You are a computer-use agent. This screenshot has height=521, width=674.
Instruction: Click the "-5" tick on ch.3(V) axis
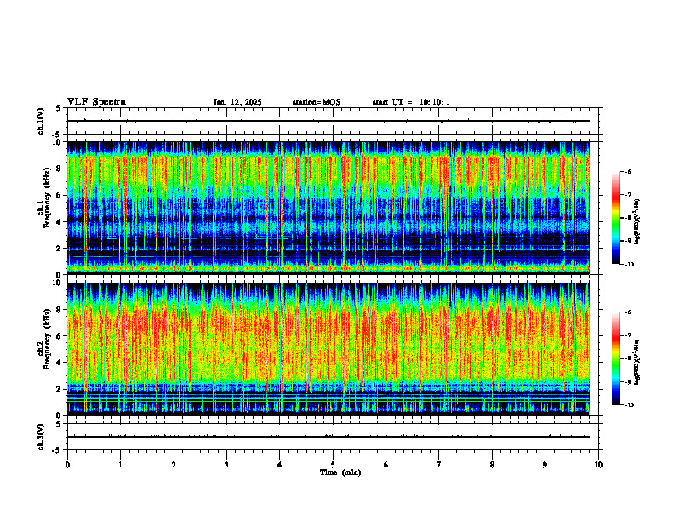coord(57,450)
